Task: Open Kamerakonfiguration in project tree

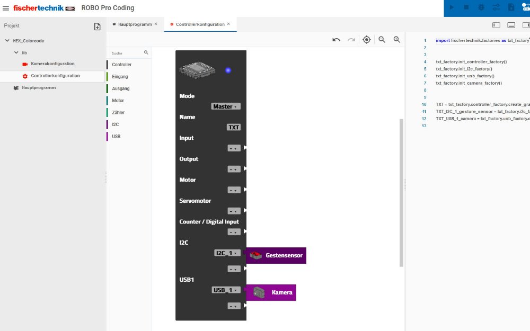Action: pos(52,64)
